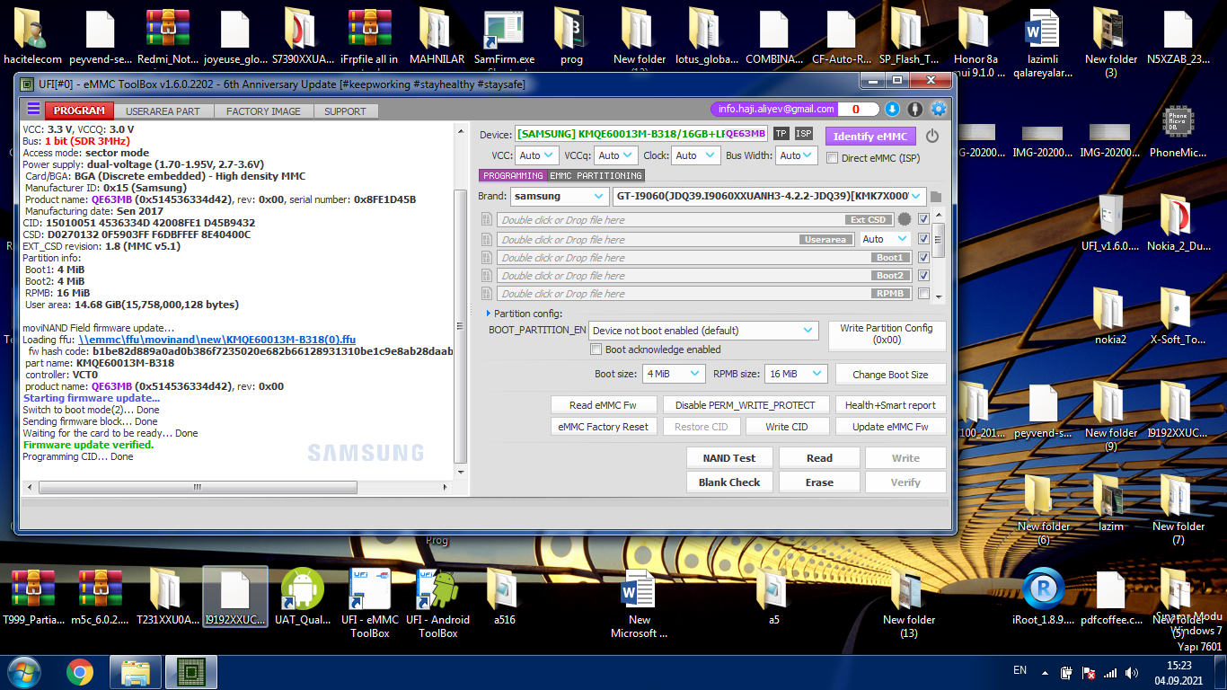Viewport: 1227px width, 690px height.
Task: Open the hamburger menu in UFI toolbox
Action: (33, 110)
